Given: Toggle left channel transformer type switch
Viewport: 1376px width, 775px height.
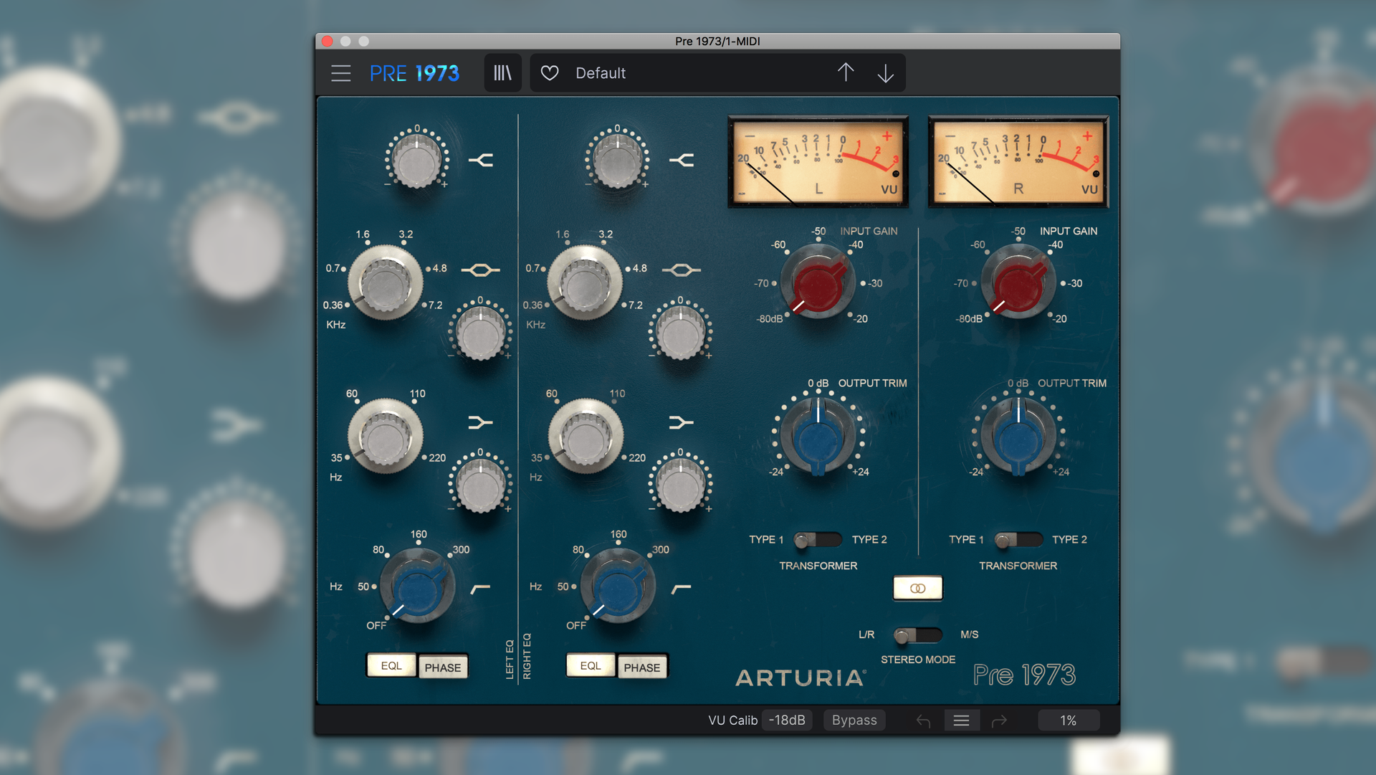Looking at the screenshot, I should [817, 540].
